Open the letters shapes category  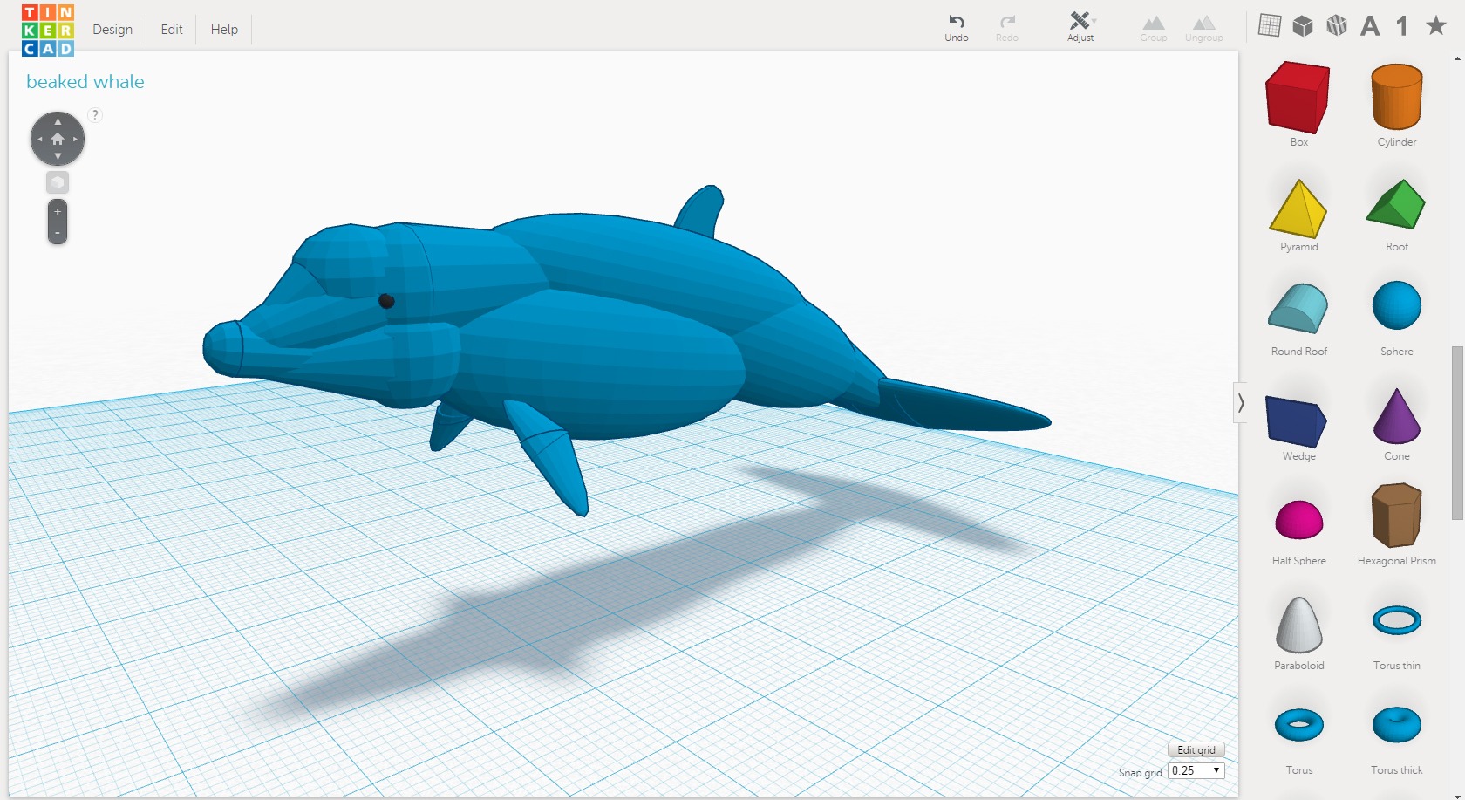point(1370,26)
